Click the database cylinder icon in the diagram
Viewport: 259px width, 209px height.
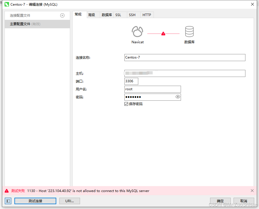[x=189, y=31]
